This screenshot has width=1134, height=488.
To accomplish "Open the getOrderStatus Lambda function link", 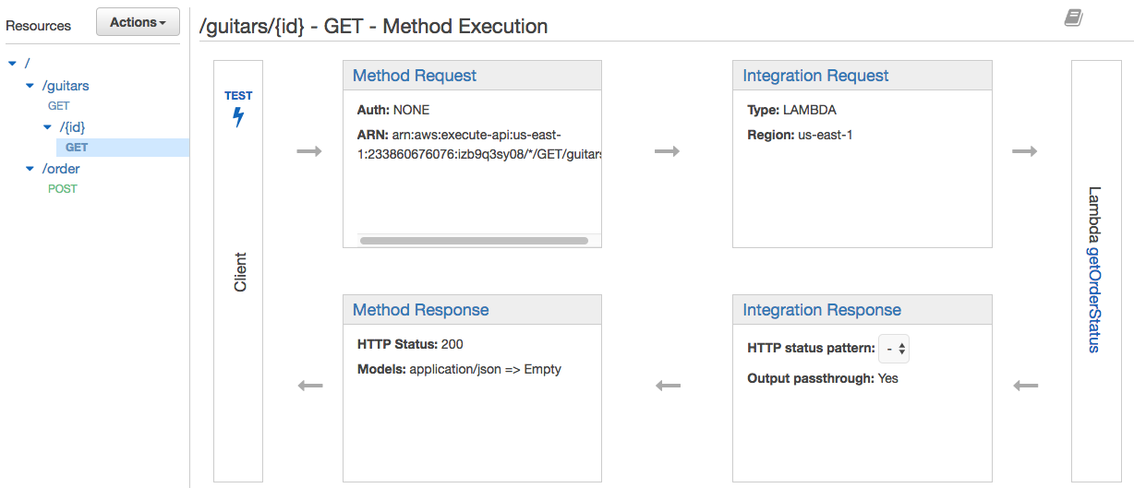I will (x=1094, y=299).
